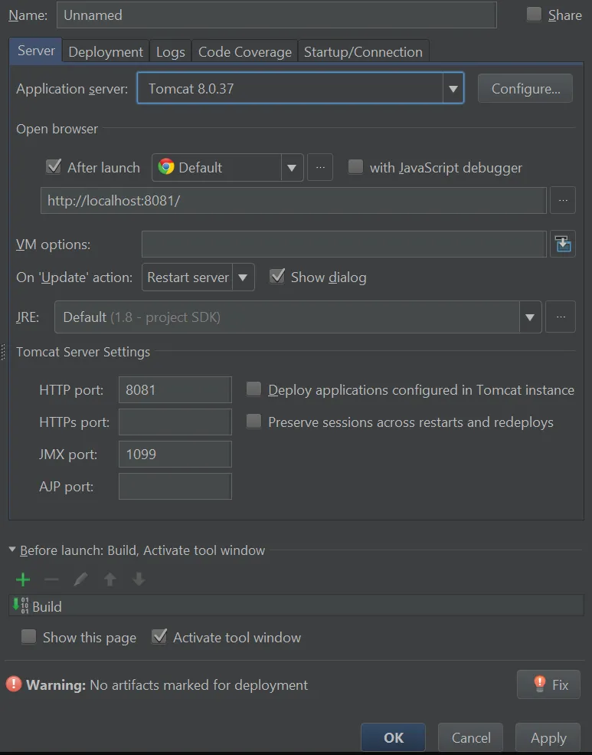Enable Deploy applications configured in Tomcat instance
This screenshot has height=755, width=592.
[x=254, y=389]
